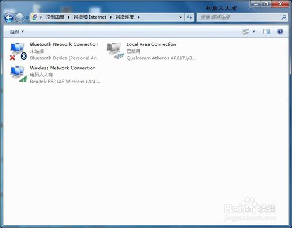Click the Bluetooth Device (Personal Ar... text

click(65, 58)
